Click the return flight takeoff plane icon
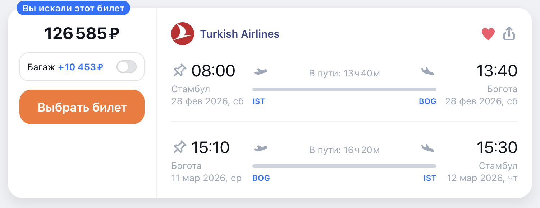This screenshot has width=540, height=208. [x=261, y=148]
